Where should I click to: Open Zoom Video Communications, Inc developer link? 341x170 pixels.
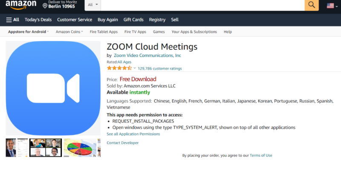(x=147, y=55)
